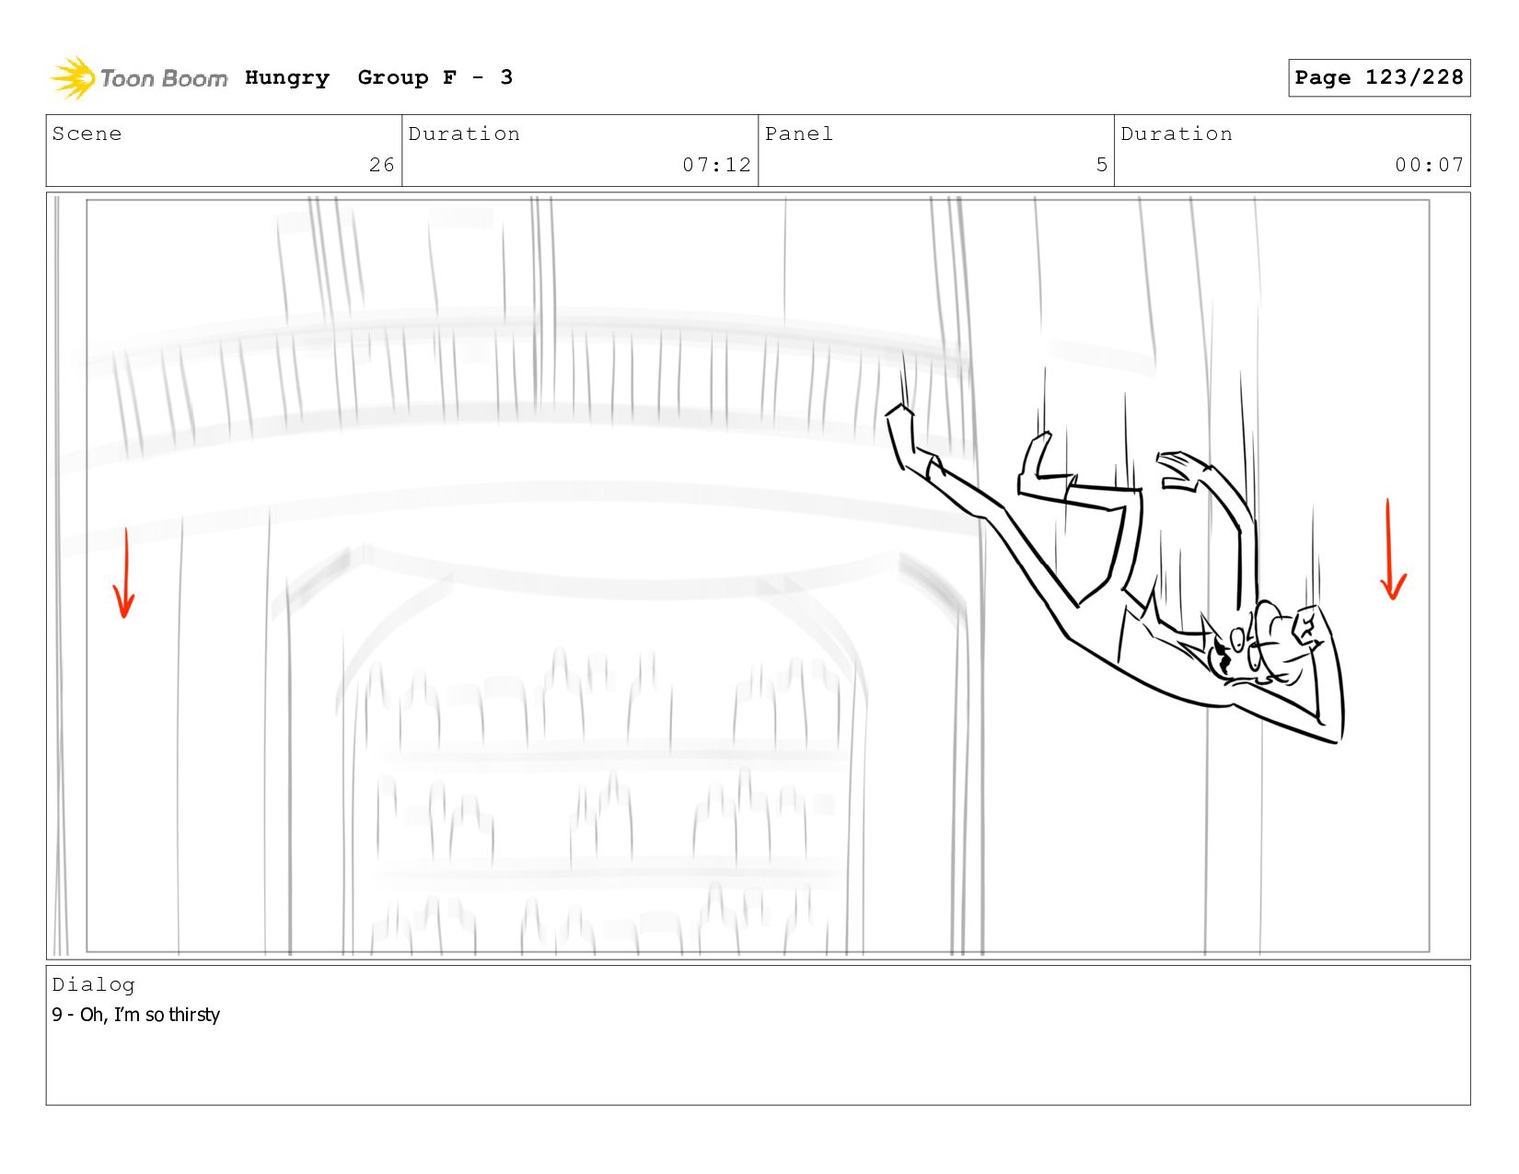Select the 'Hungry Group F - 3' title text
The height and width of the screenshot is (1174, 1519).
coord(378,78)
